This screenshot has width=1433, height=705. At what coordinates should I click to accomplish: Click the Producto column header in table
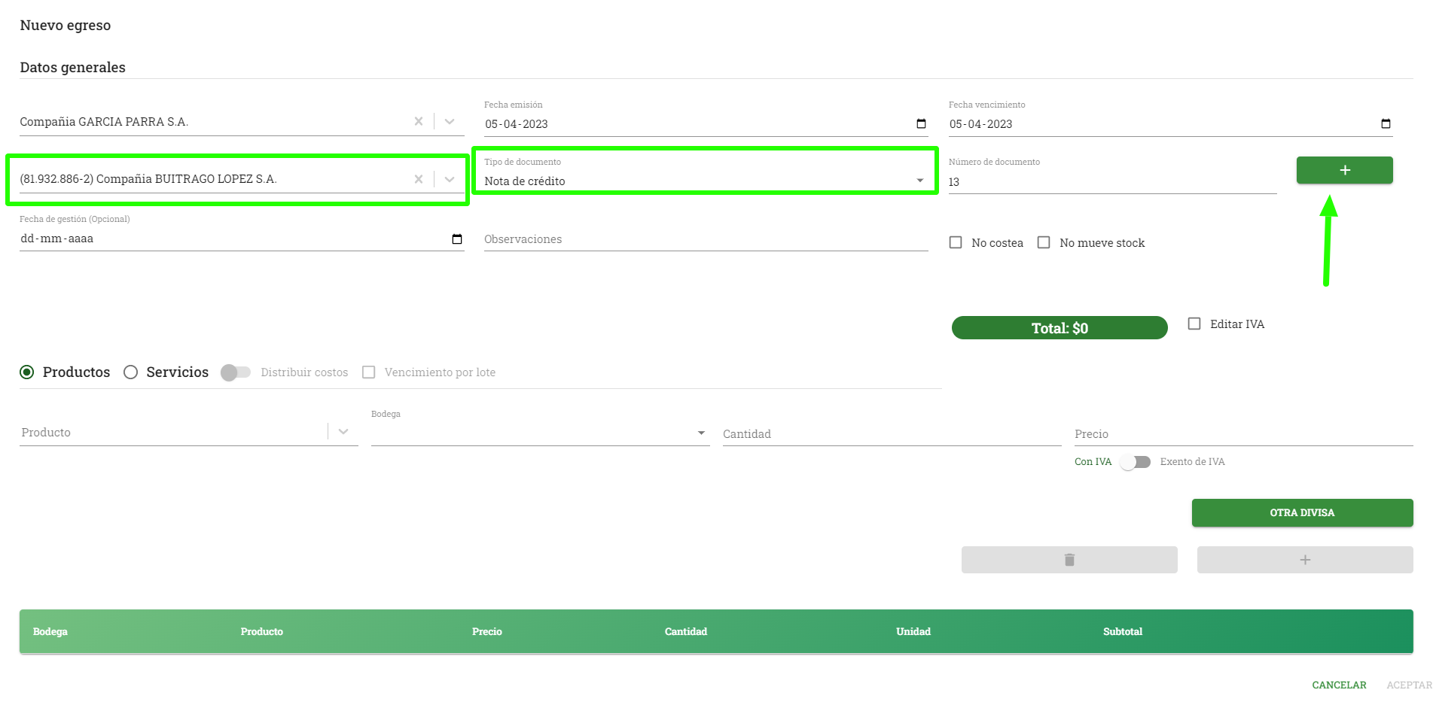262,631
